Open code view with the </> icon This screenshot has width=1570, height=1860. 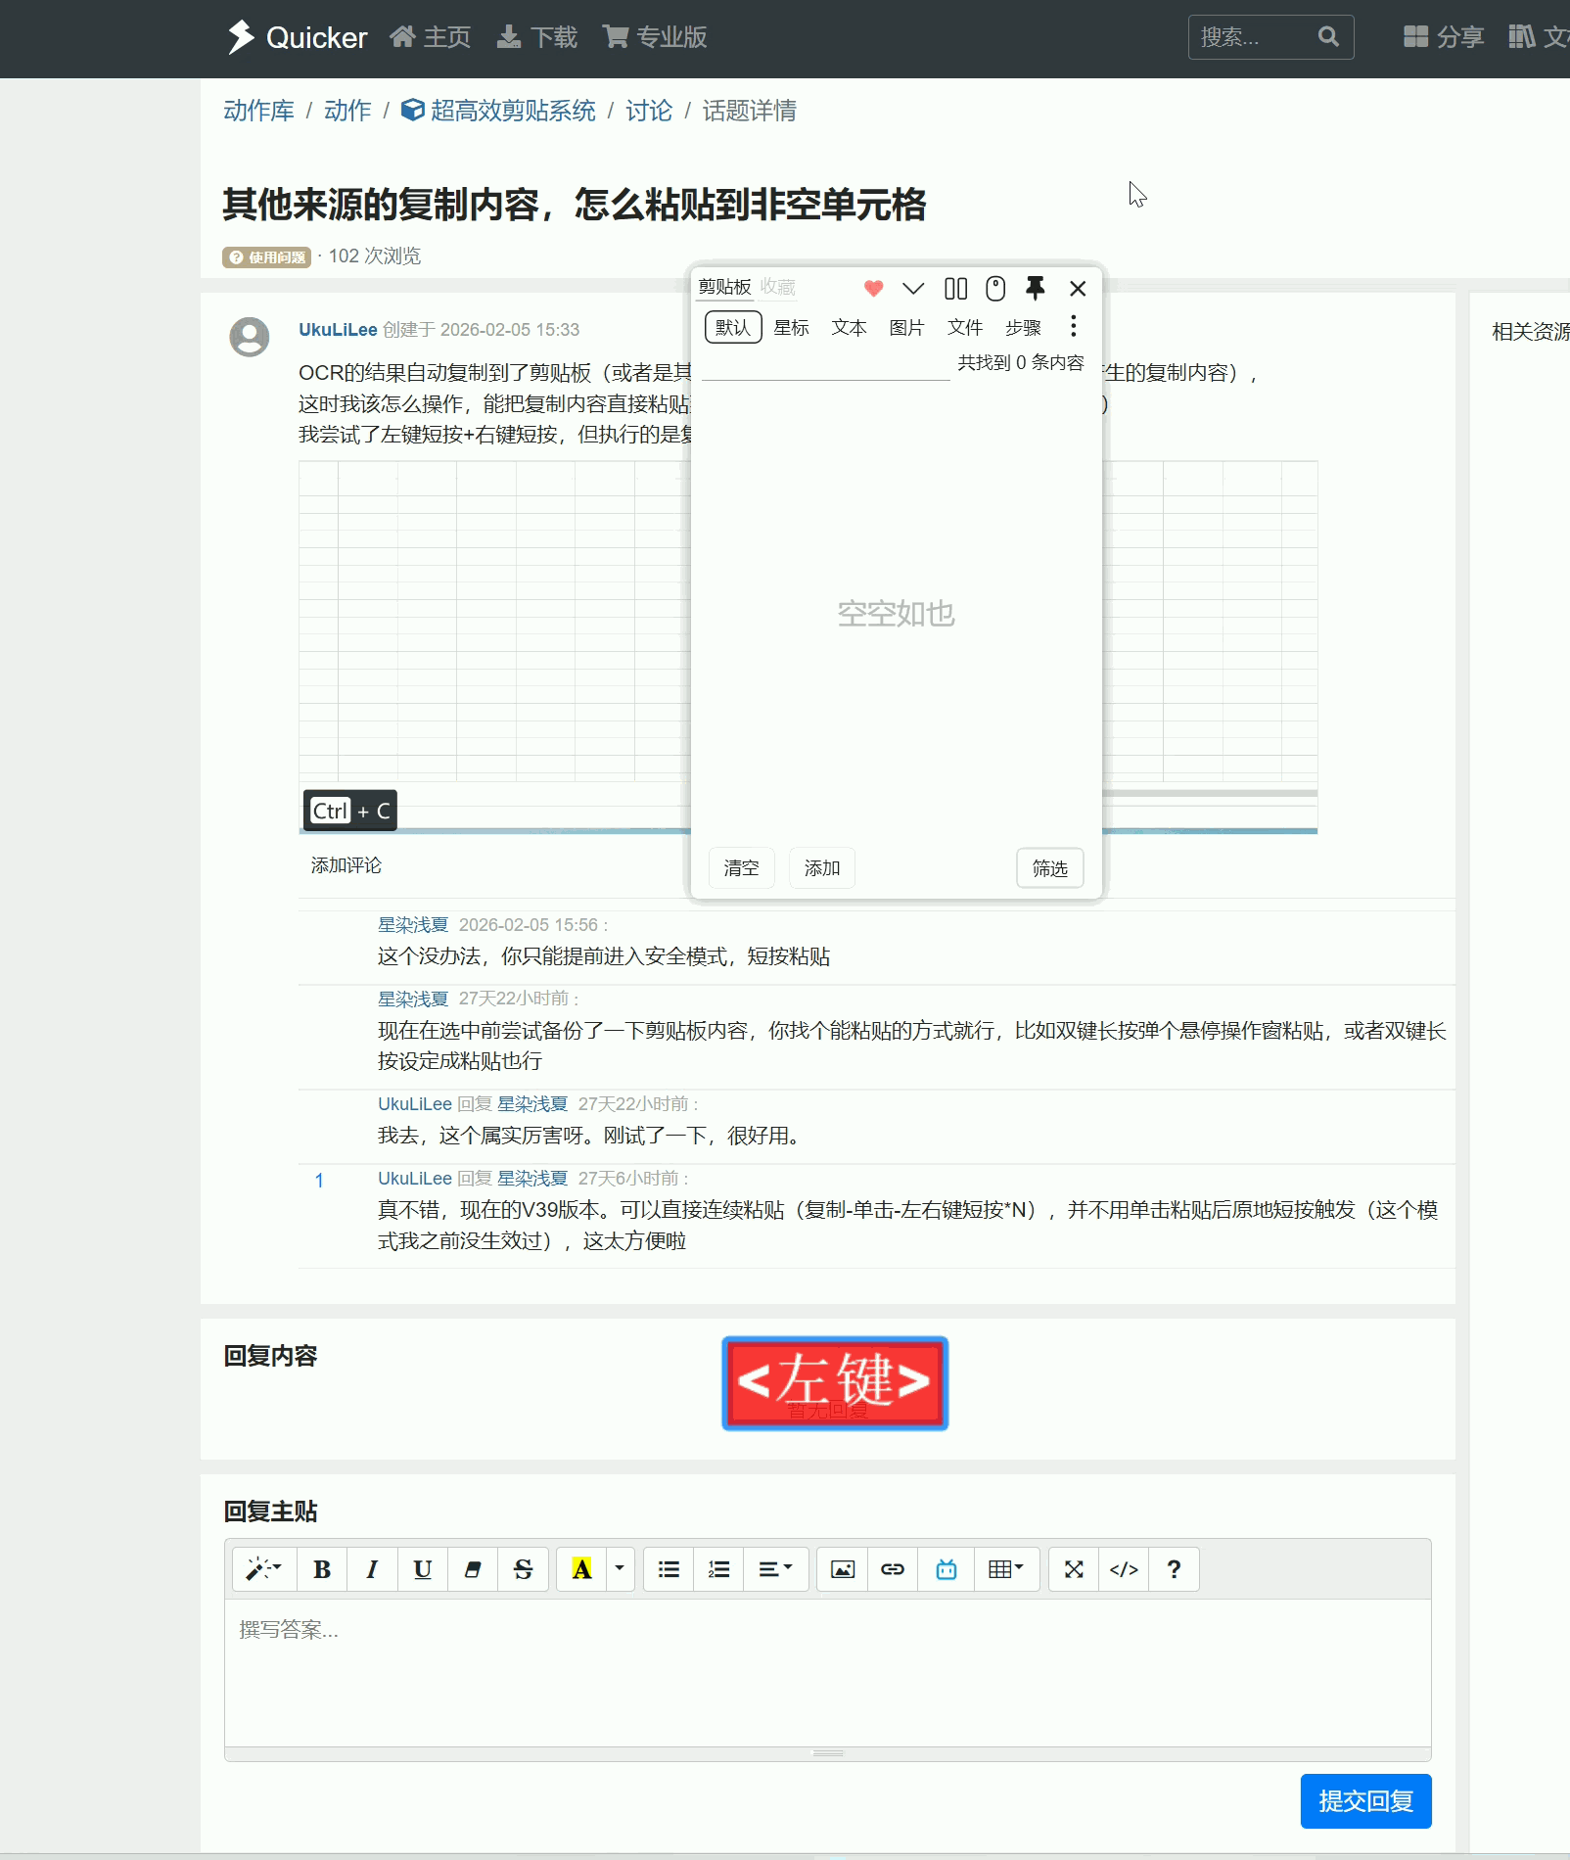coord(1124,1569)
